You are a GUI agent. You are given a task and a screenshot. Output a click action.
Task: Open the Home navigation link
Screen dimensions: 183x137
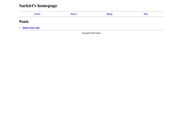(37, 14)
